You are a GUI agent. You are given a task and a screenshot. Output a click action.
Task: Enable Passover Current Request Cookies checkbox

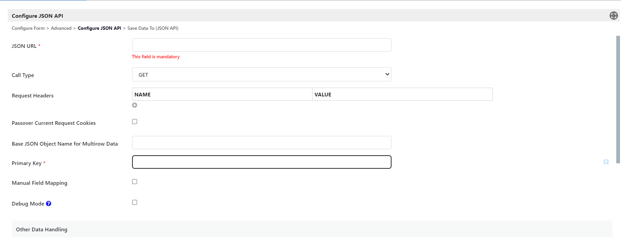coord(134,121)
